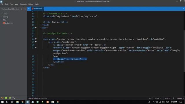185x104 pixels.
Task: Click the wrench tools icon
Action: click(14, 98)
